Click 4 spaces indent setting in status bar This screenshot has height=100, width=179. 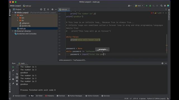[142, 99]
